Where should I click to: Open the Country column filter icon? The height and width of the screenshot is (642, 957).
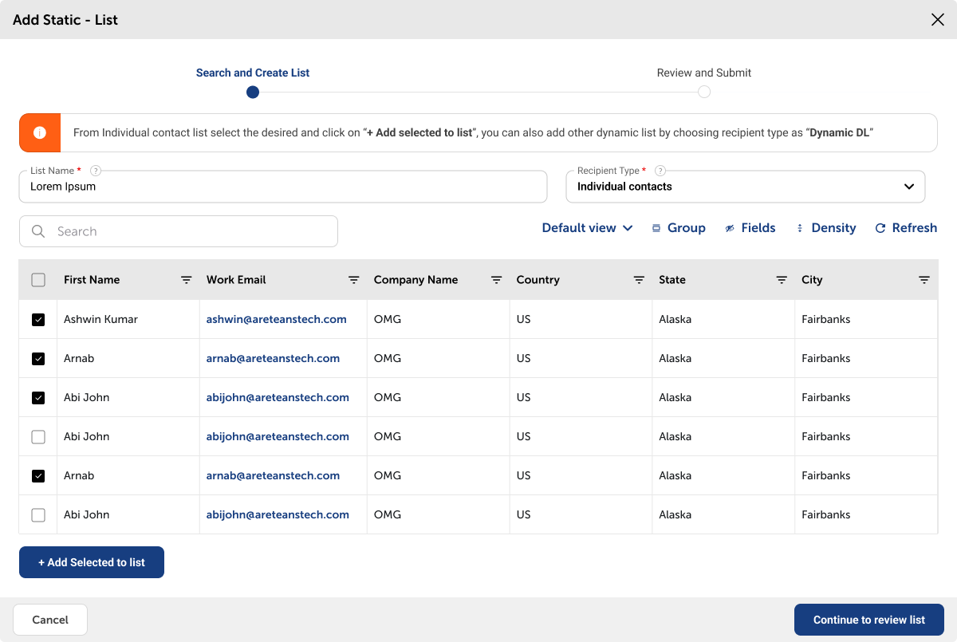point(639,280)
